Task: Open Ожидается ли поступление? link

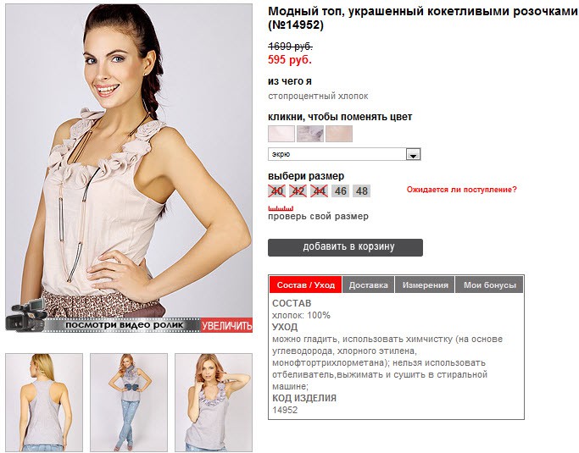Action: [x=461, y=190]
